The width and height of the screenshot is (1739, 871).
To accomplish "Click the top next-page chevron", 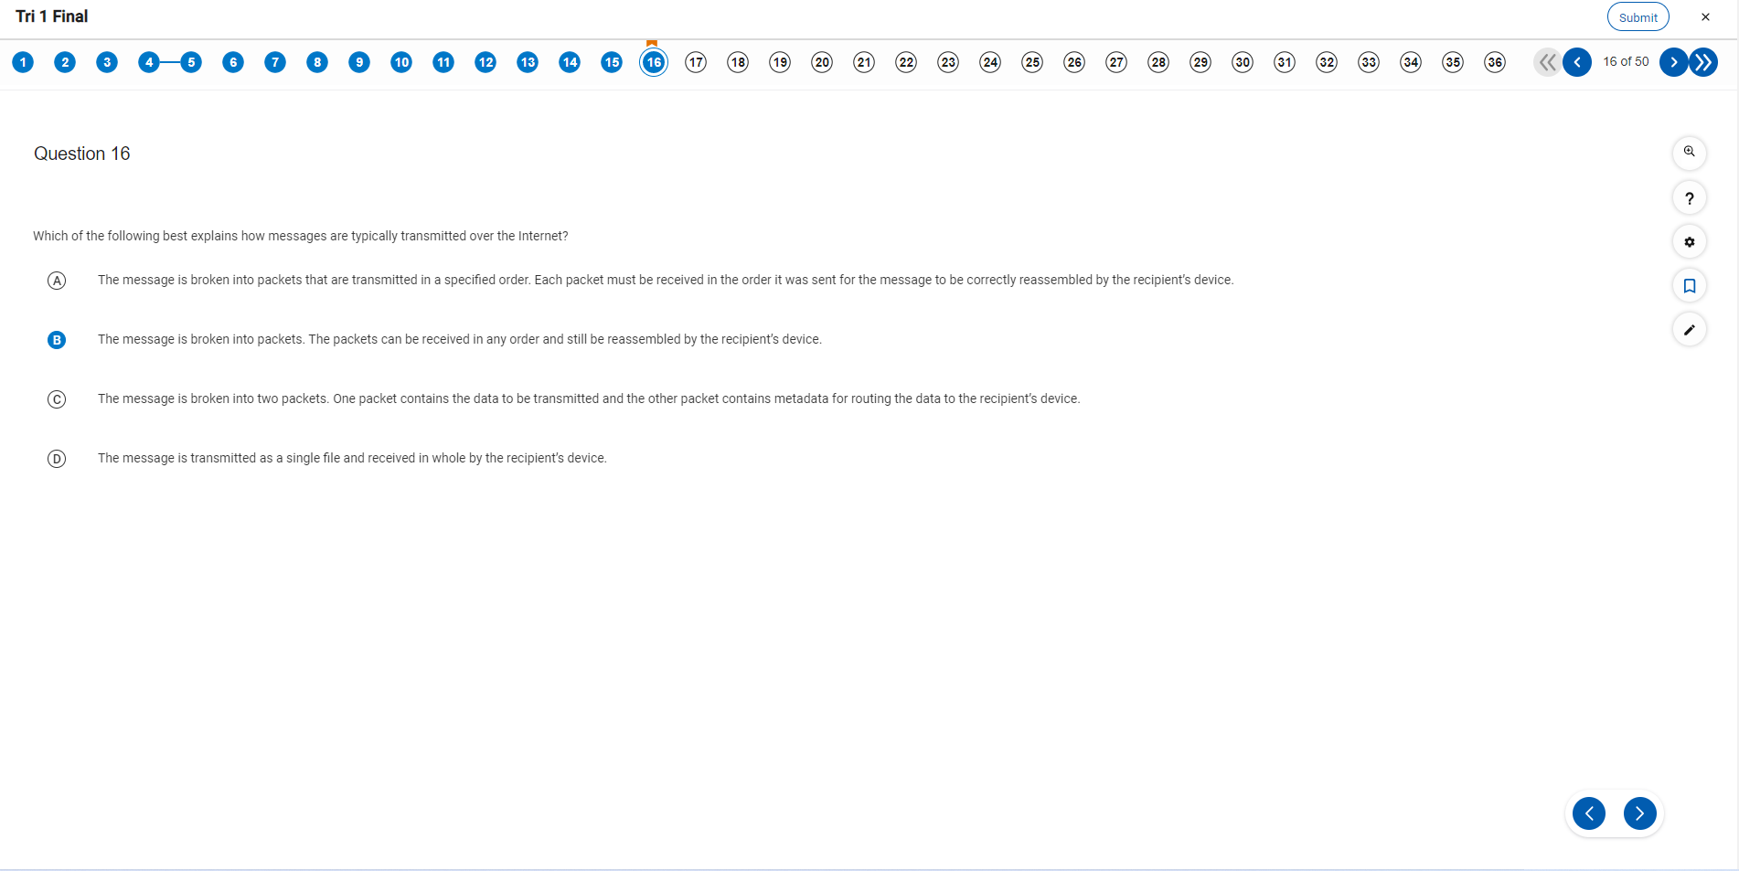I will pyautogui.click(x=1673, y=62).
